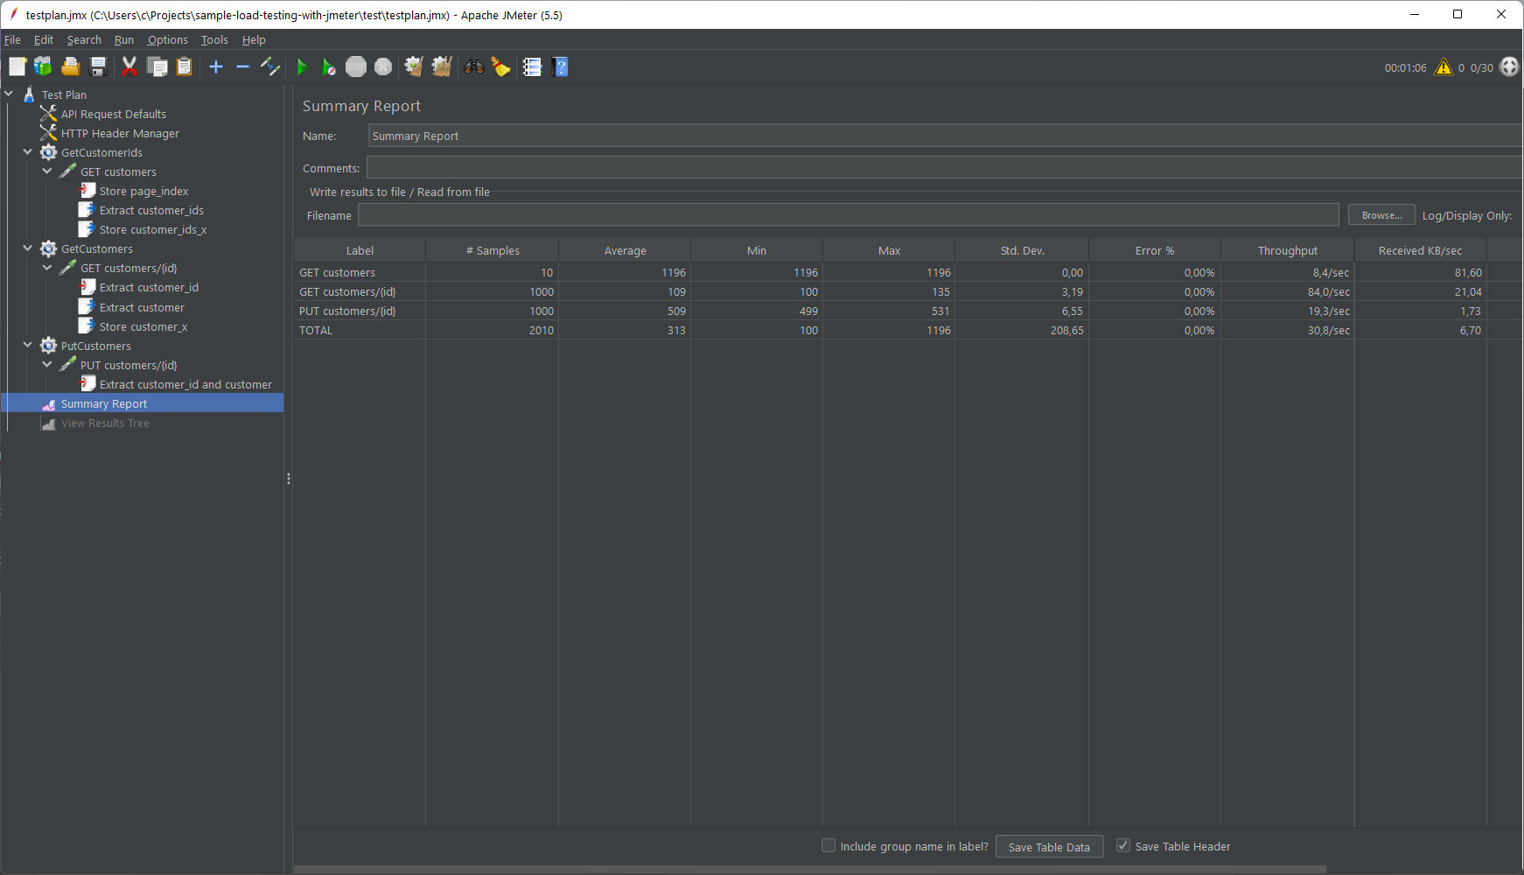The width and height of the screenshot is (1524, 875).
Task: Open the Tools menu
Action: pos(214,39)
